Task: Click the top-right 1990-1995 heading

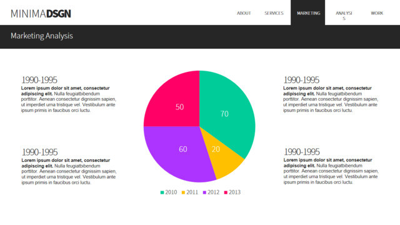Action: tap(301, 80)
